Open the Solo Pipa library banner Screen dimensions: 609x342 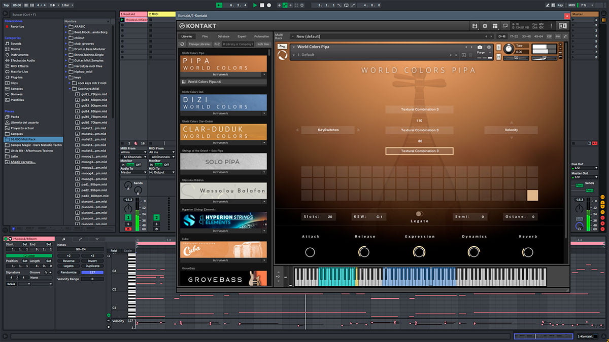point(223,161)
